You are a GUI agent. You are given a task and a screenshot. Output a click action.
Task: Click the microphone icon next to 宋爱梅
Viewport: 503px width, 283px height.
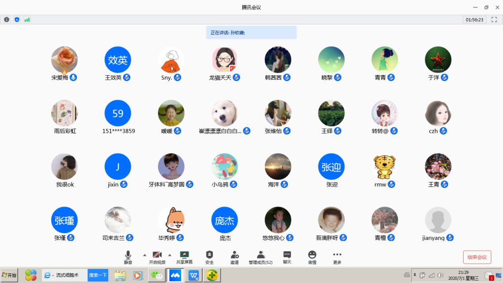point(73,77)
